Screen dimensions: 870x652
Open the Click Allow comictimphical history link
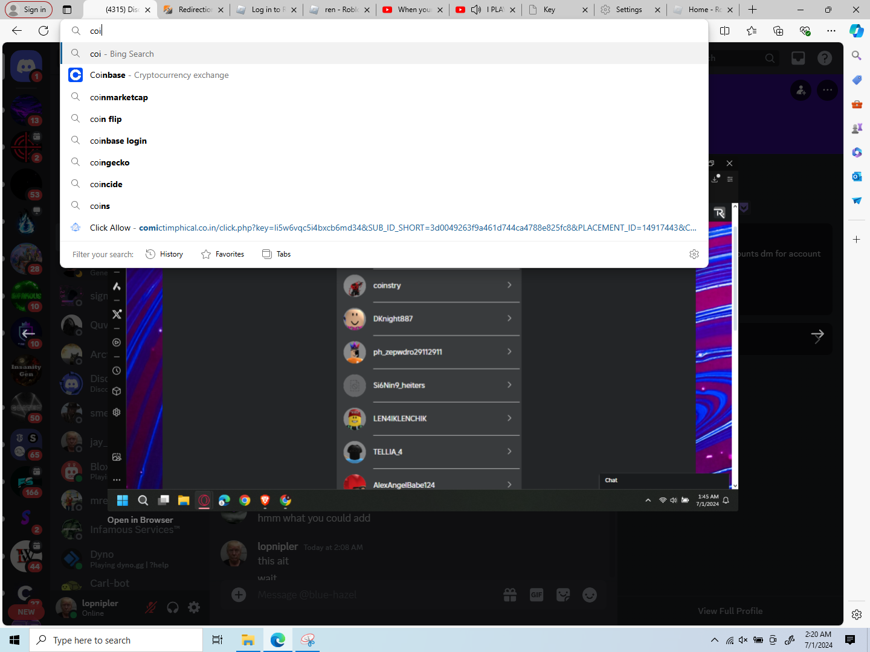pyautogui.click(x=384, y=228)
